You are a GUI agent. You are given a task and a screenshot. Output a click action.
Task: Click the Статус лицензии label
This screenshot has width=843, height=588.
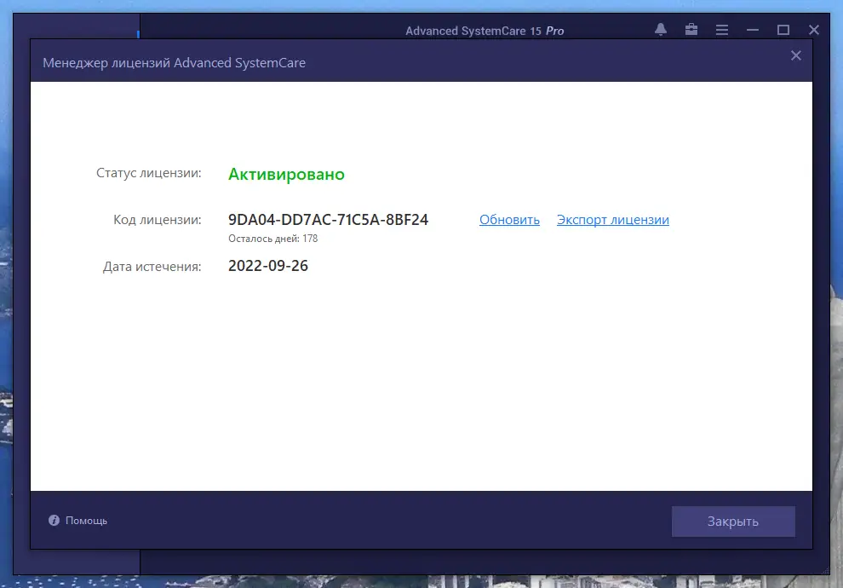tap(149, 173)
